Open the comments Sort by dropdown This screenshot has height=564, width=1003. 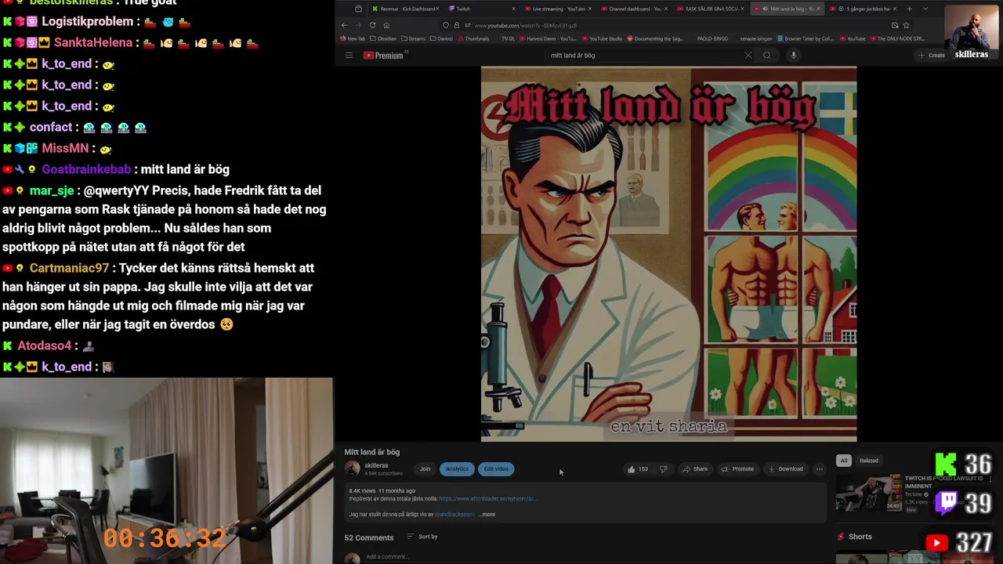click(422, 537)
